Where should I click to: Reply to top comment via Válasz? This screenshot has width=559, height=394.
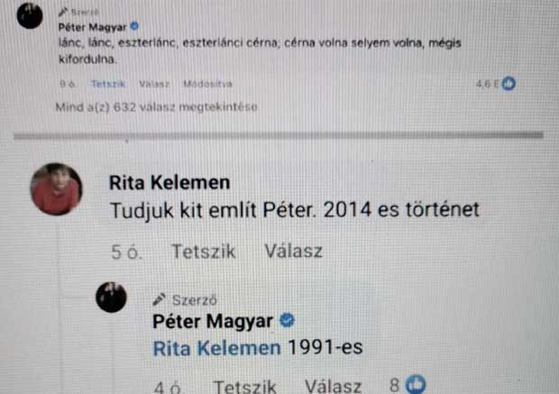click(x=154, y=84)
